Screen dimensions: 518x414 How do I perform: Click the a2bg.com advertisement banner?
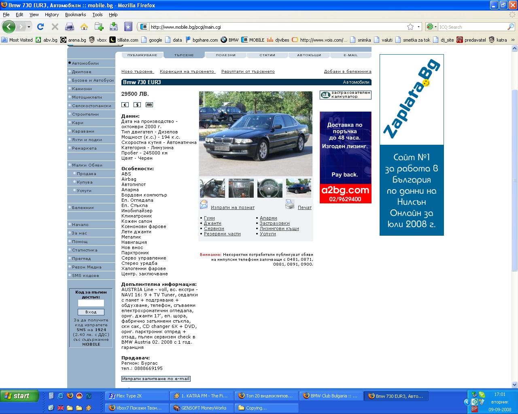click(346, 157)
